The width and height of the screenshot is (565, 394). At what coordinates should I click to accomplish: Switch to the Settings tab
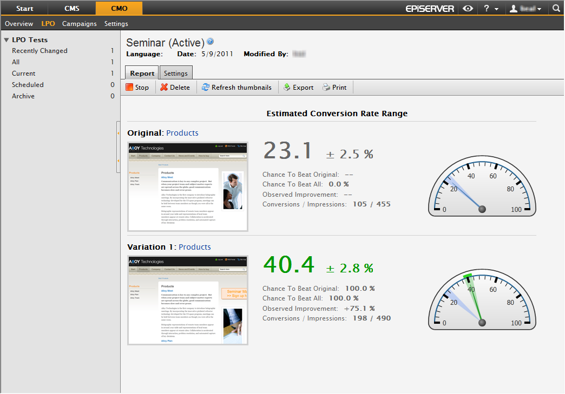pyautogui.click(x=176, y=74)
